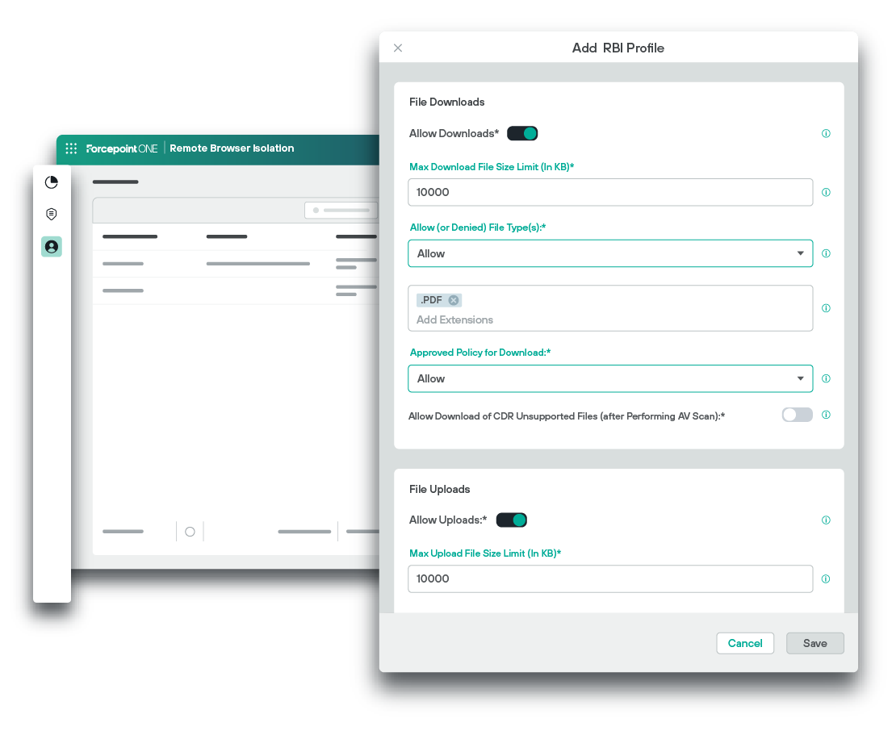The image size is (892, 735).
Task: Open the app launcher grid icon
Action: coord(71,148)
